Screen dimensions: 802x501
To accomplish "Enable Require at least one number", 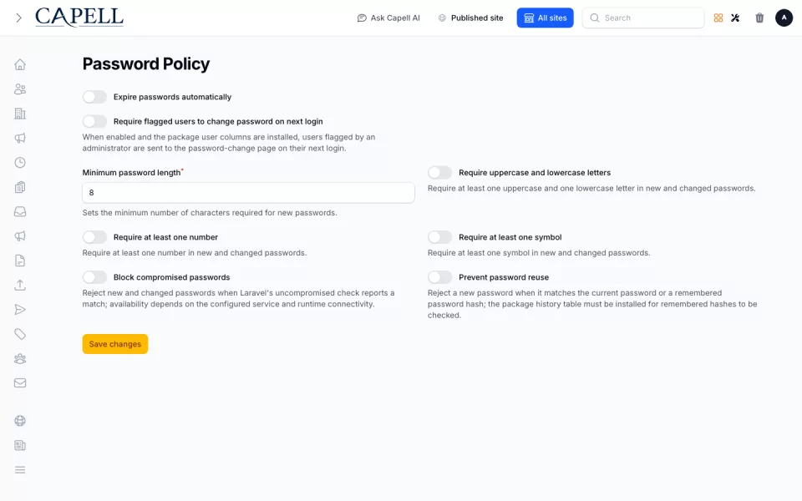I will (x=94, y=237).
